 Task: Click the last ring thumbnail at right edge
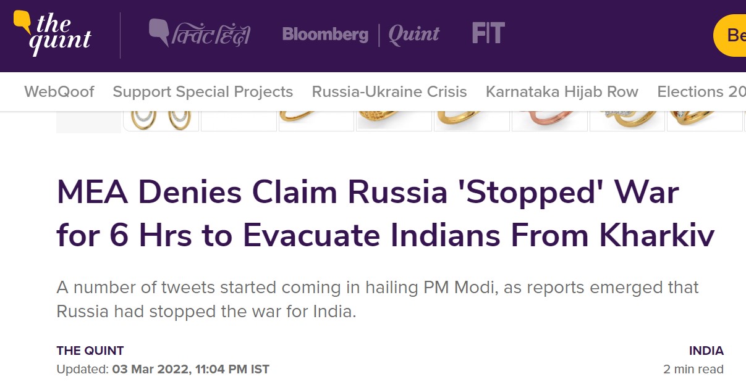[705, 119]
